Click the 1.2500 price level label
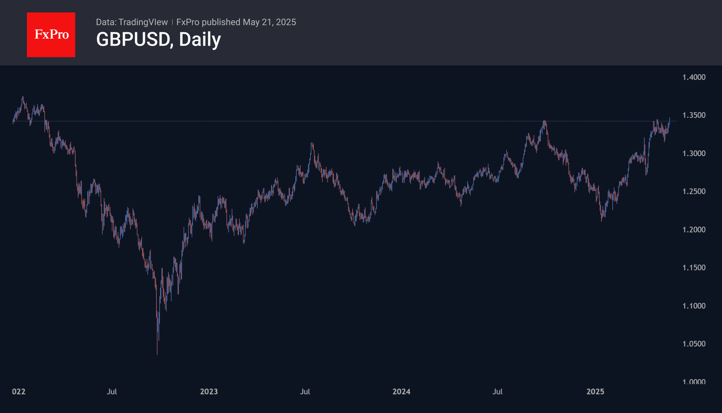This screenshot has height=413, width=722. click(694, 191)
